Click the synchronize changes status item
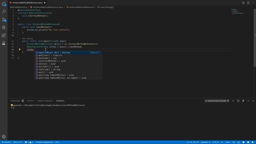Screen dimensions: 256x144 tap(18, 142)
